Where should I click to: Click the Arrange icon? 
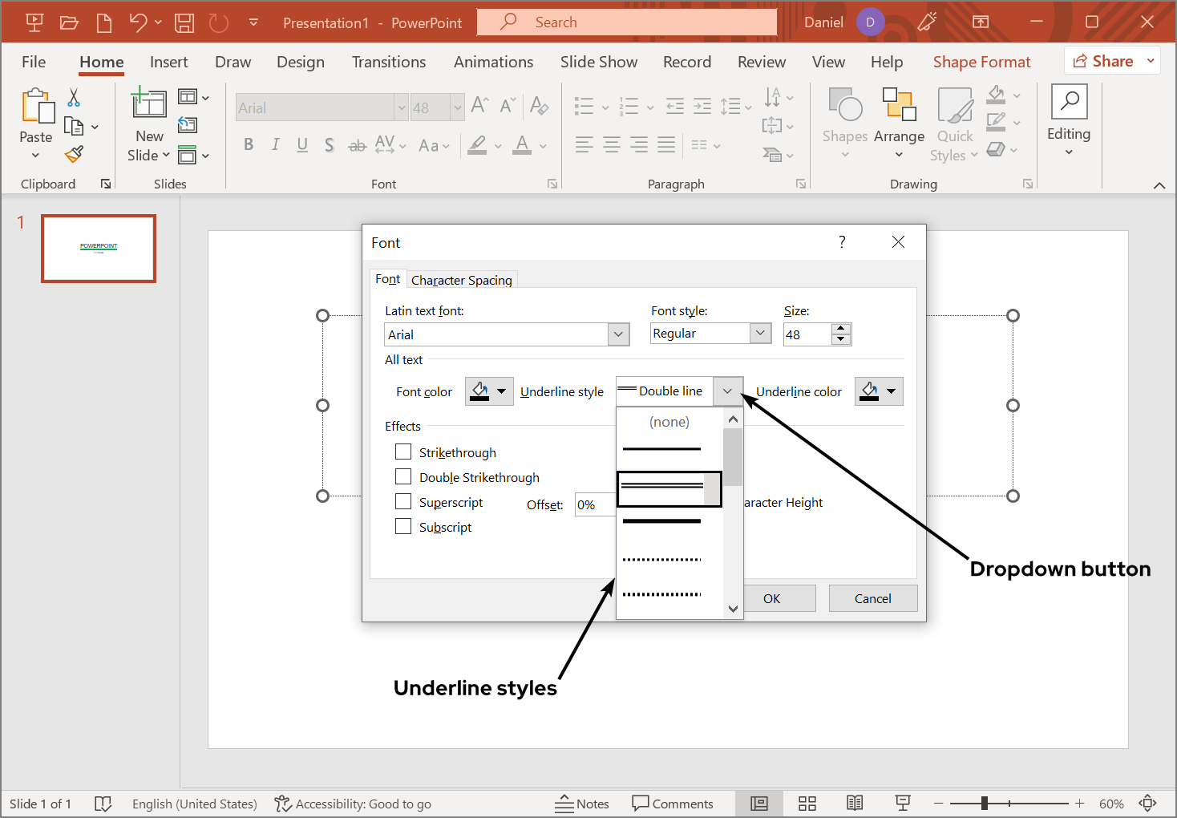[x=899, y=106]
